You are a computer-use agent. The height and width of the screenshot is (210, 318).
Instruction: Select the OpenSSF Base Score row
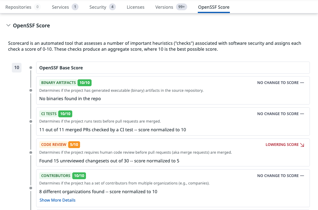[x=173, y=68]
